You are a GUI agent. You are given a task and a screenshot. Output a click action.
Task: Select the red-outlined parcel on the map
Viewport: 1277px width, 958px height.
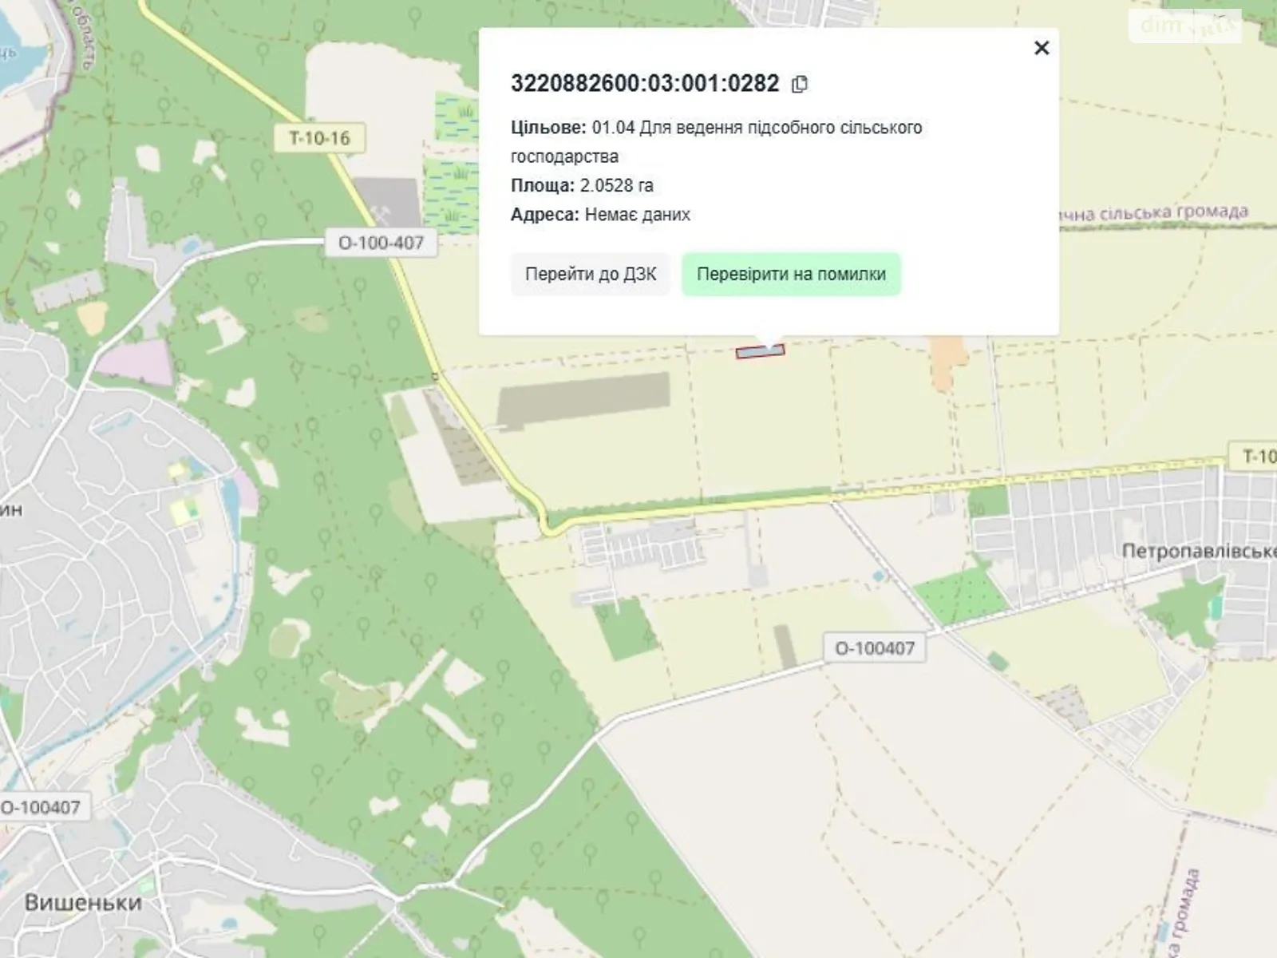tap(760, 351)
